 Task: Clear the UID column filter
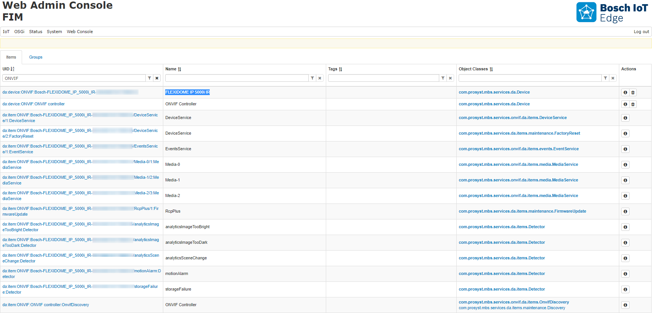click(157, 78)
